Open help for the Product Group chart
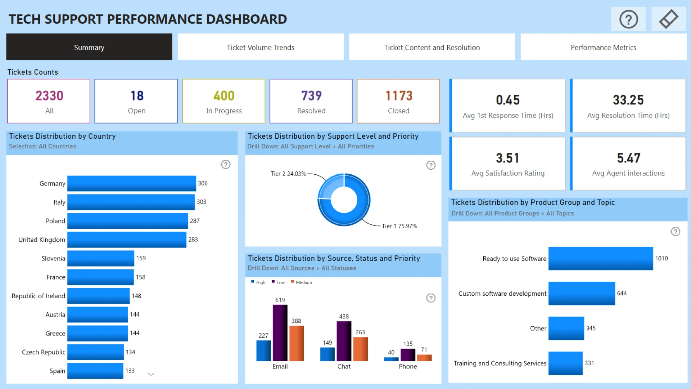The width and height of the screenshot is (691, 389). click(676, 232)
